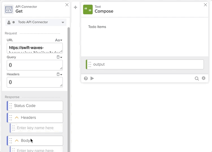Click the help question mark icon

coord(86,78)
